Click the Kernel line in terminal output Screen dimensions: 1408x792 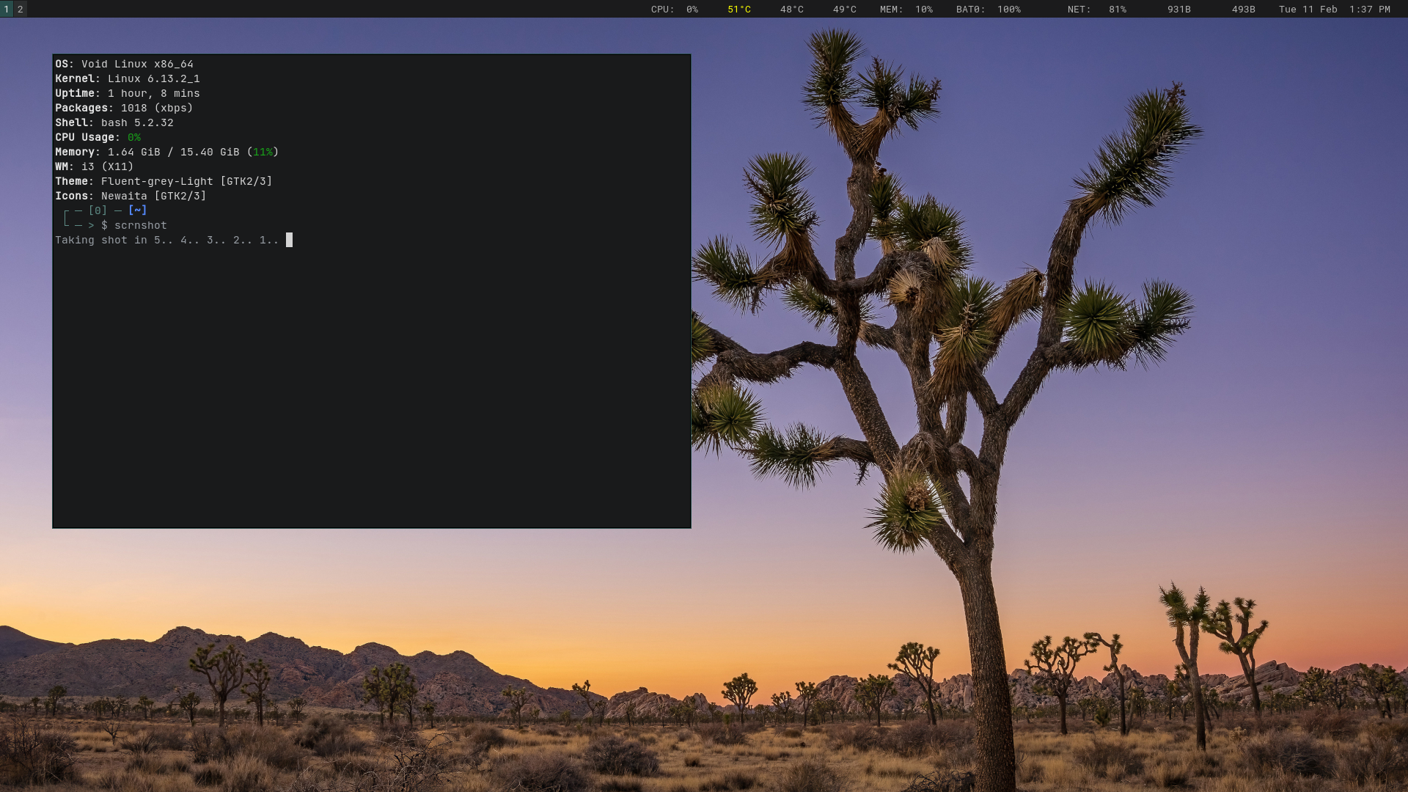coord(128,78)
